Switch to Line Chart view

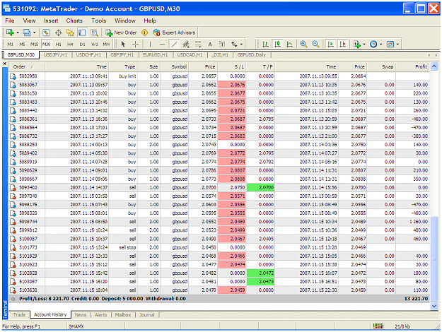(x=289, y=45)
